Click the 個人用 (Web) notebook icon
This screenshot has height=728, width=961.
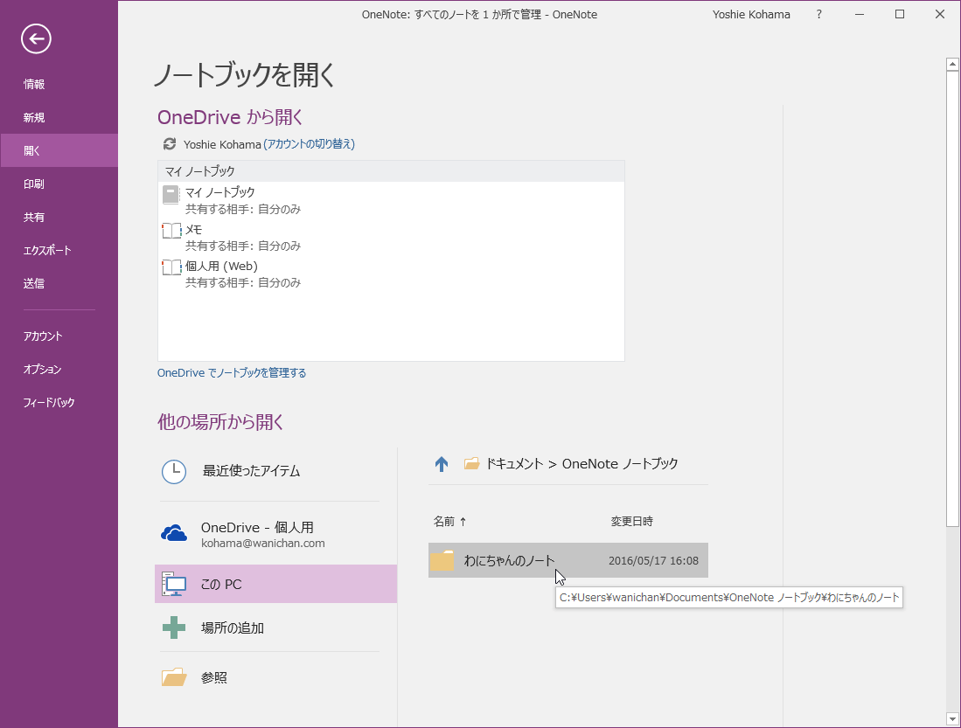(x=171, y=267)
